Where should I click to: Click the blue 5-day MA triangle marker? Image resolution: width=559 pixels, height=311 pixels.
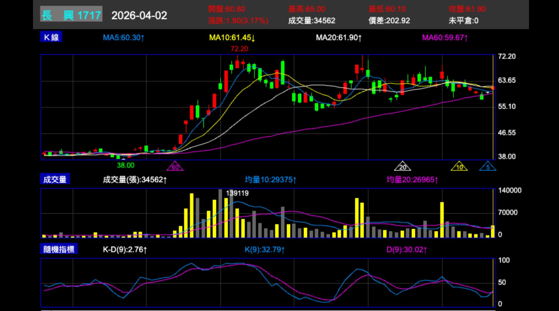tap(488, 166)
